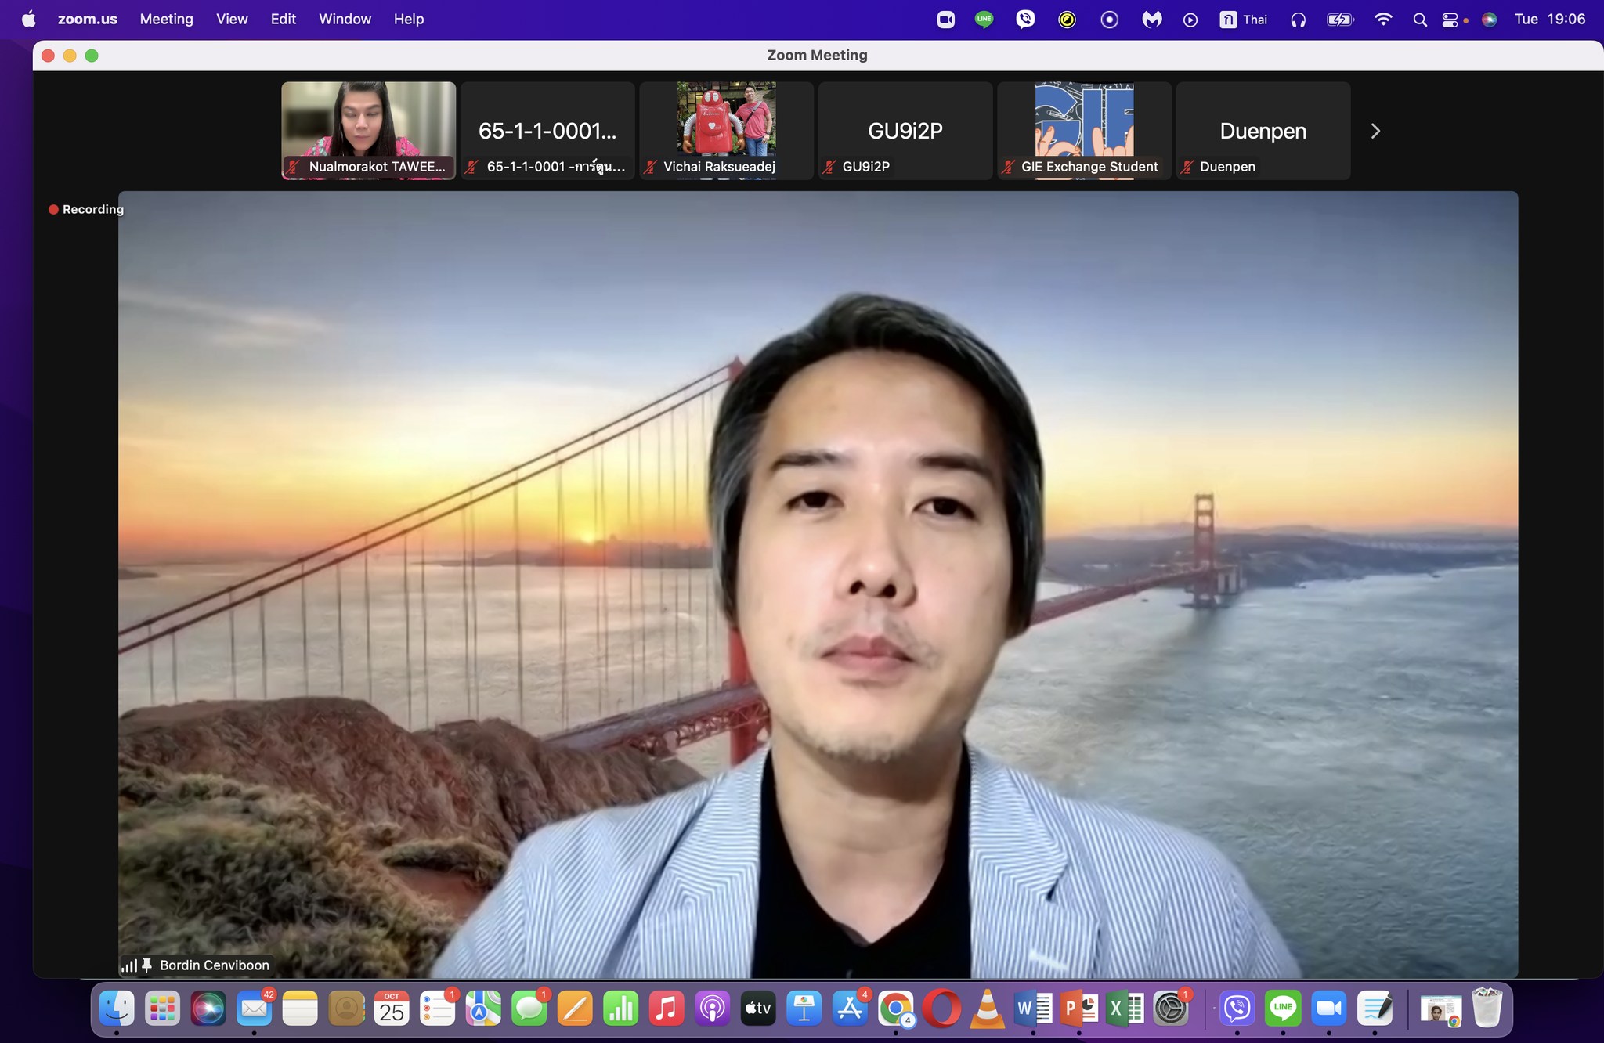Click the muted mic icon on GU9i2P tile
The image size is (1604, 1043).
click(x=829, y=167)
